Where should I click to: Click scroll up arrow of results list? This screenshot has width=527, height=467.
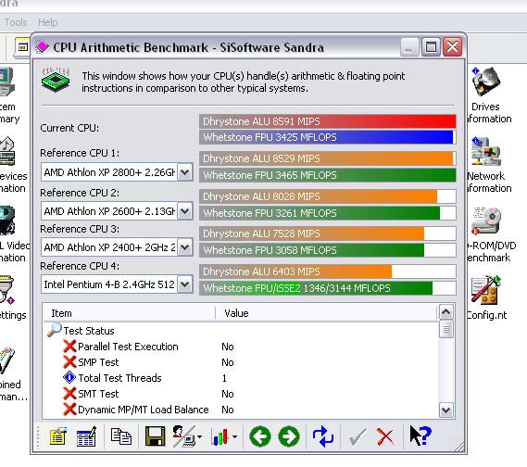pyautogui.click(x=446, y=312)
